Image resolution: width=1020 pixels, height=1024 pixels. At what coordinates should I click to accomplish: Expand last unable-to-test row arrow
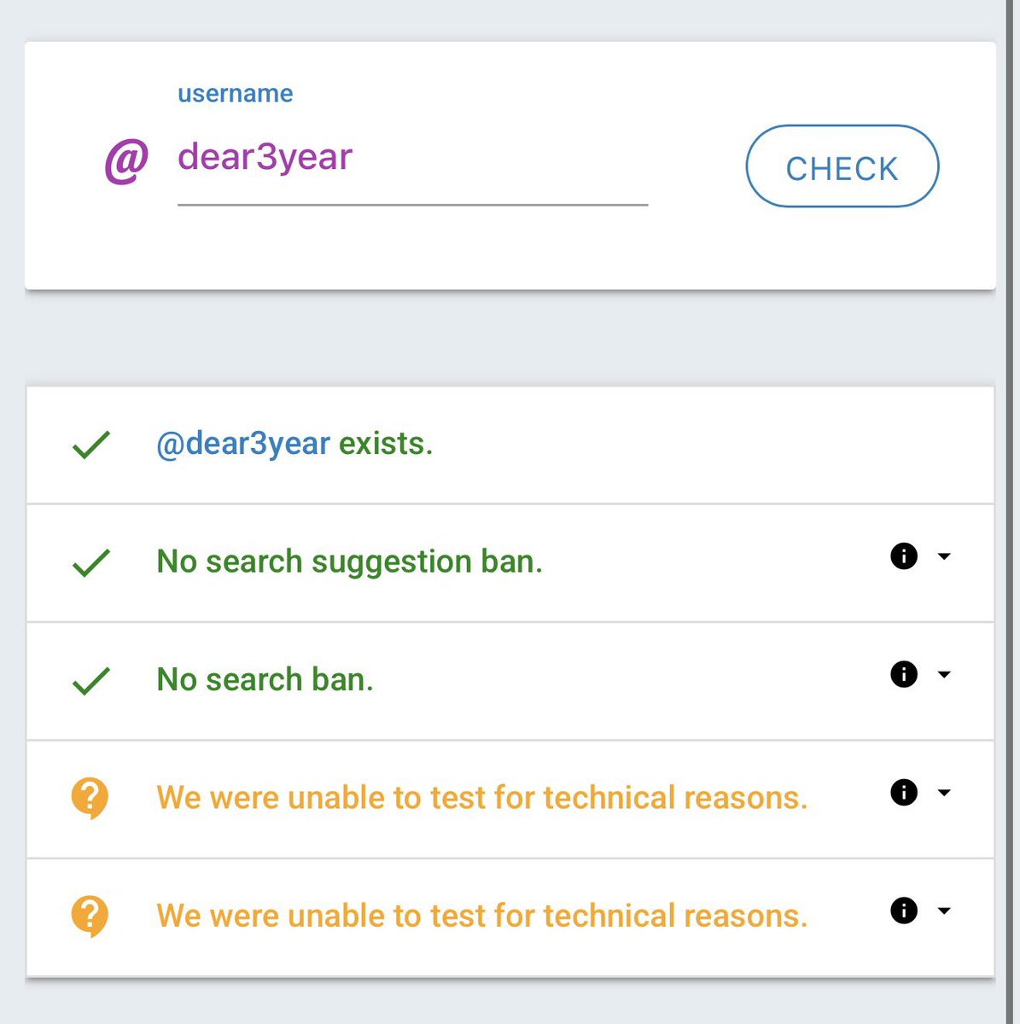point(944,911)
